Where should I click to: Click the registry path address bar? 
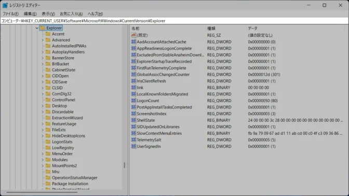(174, 21)
